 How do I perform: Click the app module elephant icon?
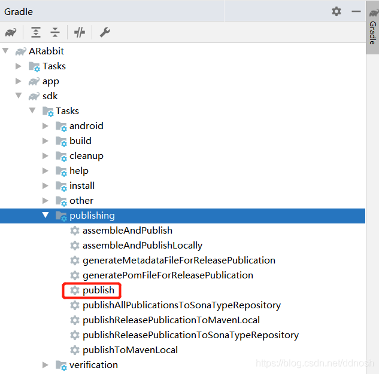point(34,81)
